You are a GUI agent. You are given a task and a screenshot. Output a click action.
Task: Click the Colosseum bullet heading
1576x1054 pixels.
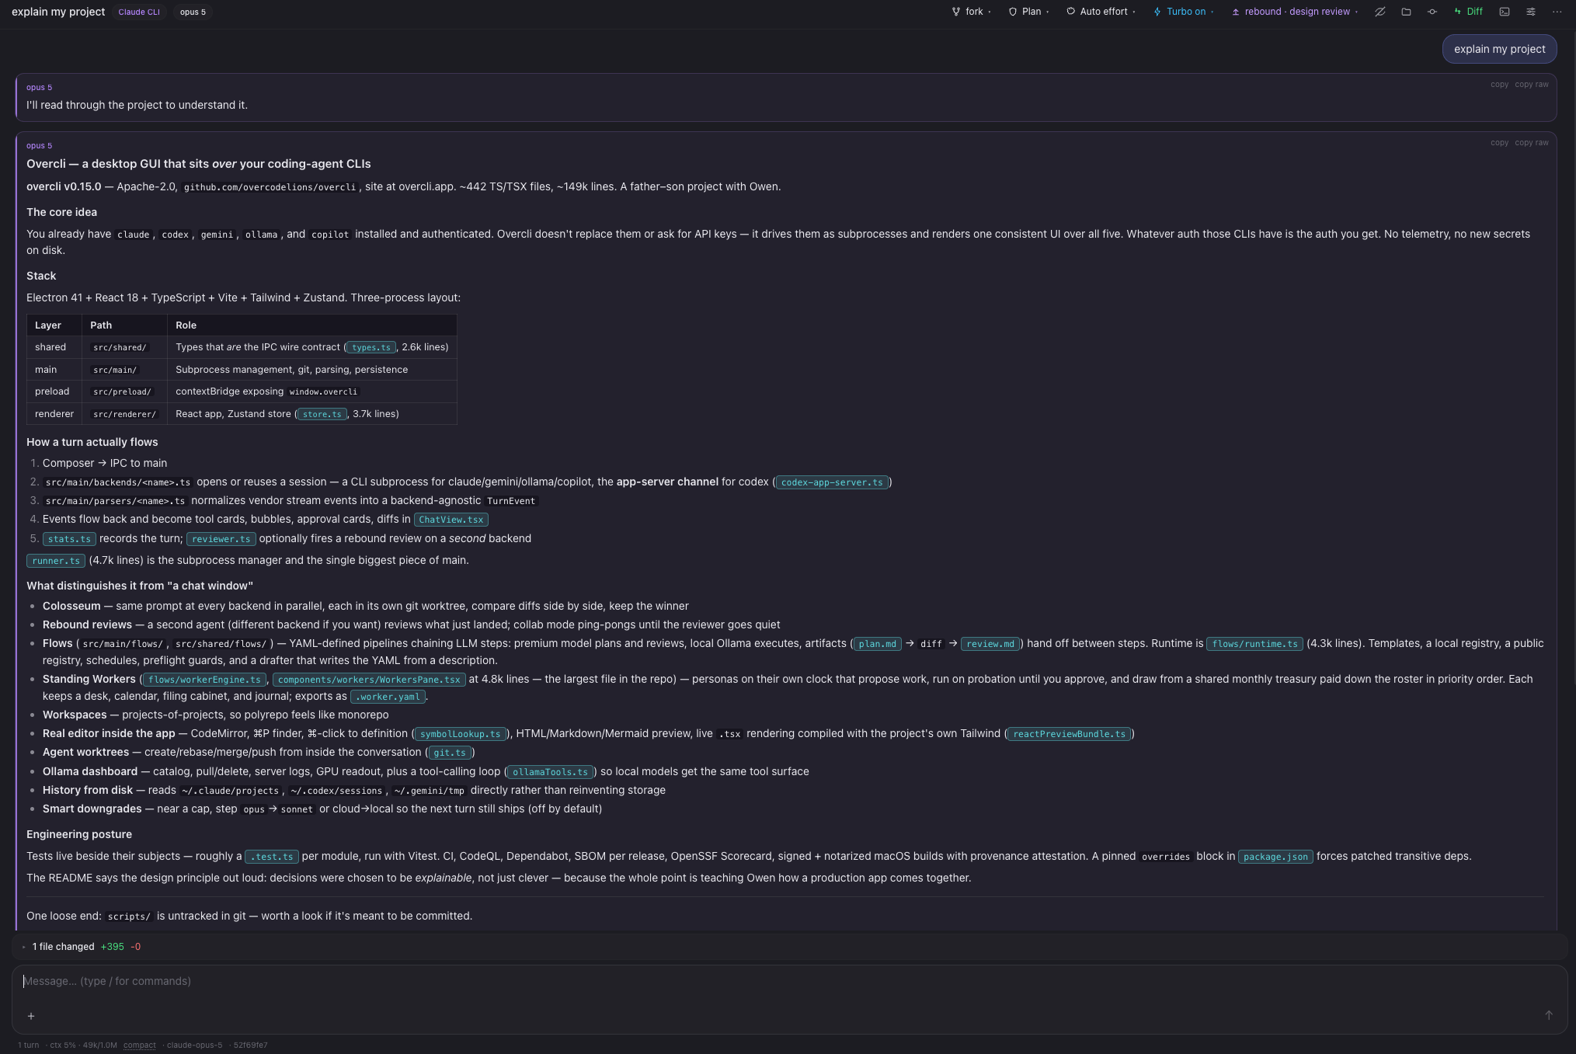coord(71,606)
